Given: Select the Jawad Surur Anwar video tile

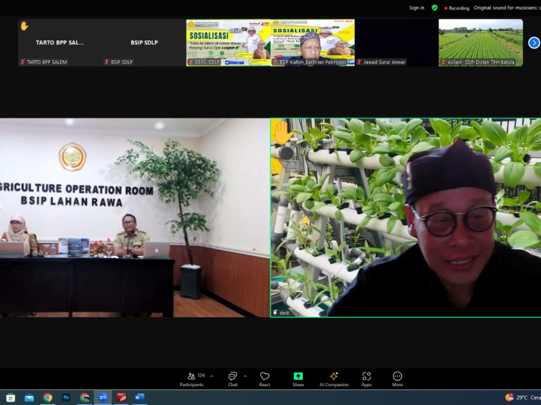Looking at the screenshot, I should pyautogui.click(x=396, y=42).
